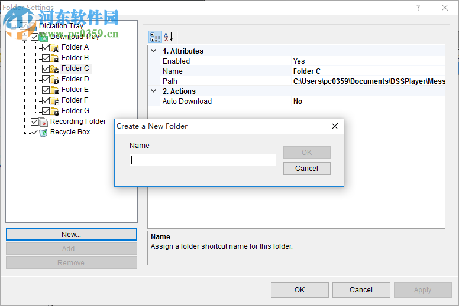459x306 pixels.
Task: Click the Folder F folder icon
Action: pos(54,101)
